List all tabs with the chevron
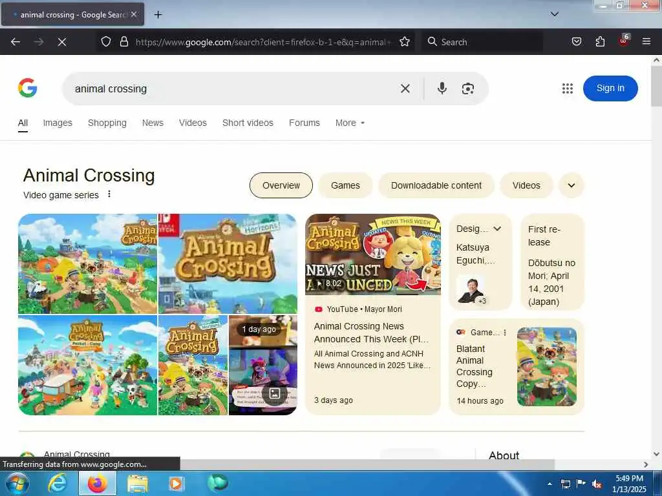The width and height of the screenshot is (662, 496). click(555, 14)
